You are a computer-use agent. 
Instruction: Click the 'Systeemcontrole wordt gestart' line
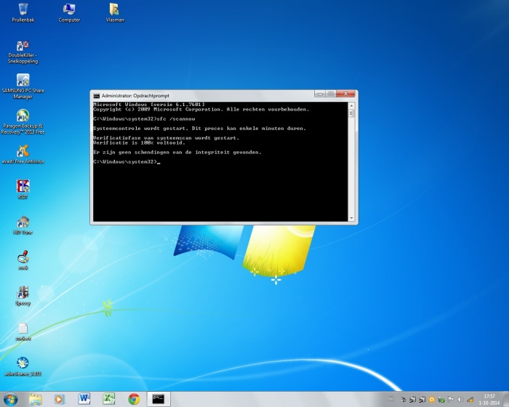coord(200,129)
